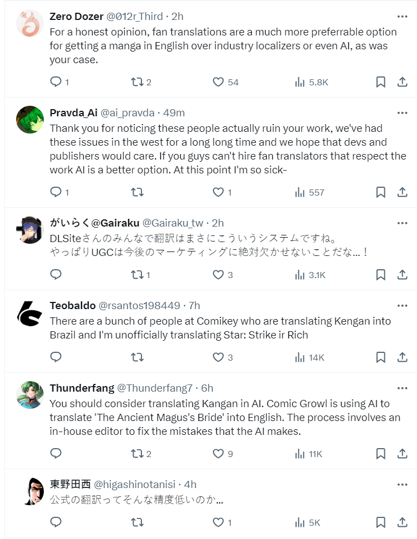The image size is (417, 539).
Task: View analytics on Teobaldo's 14K views tweet
Action: point(300,357)
